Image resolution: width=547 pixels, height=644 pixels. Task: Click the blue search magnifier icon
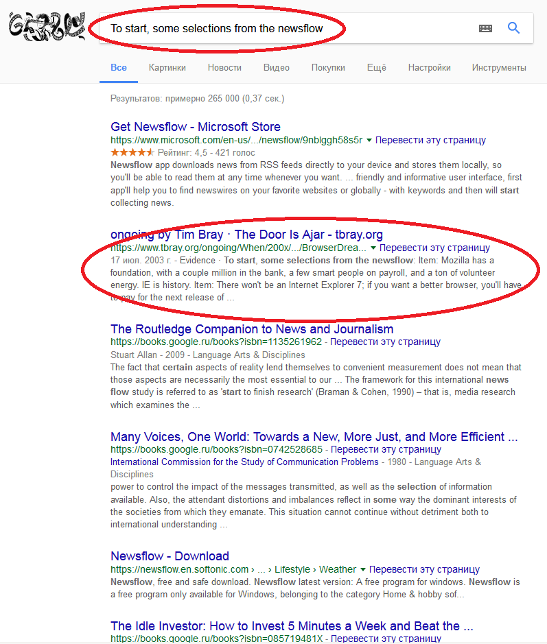513,28
